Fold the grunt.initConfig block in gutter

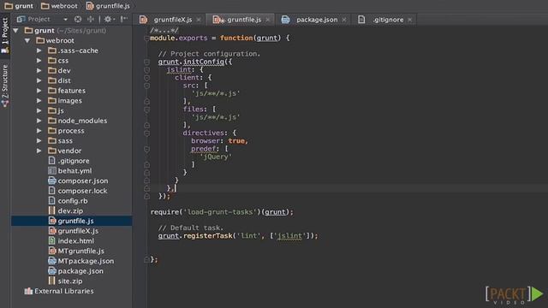pyautogui.click(x=146, y=62)
